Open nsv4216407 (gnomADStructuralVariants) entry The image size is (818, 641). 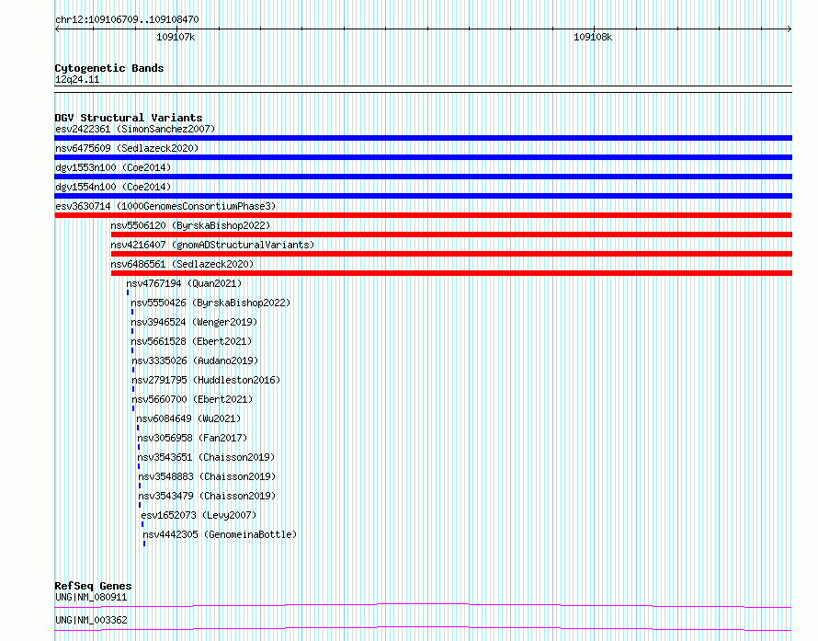click(x=212, y=245)
